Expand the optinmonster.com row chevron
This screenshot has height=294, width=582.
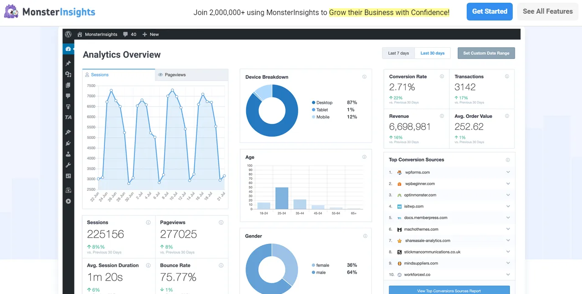(x=508, y=195)
